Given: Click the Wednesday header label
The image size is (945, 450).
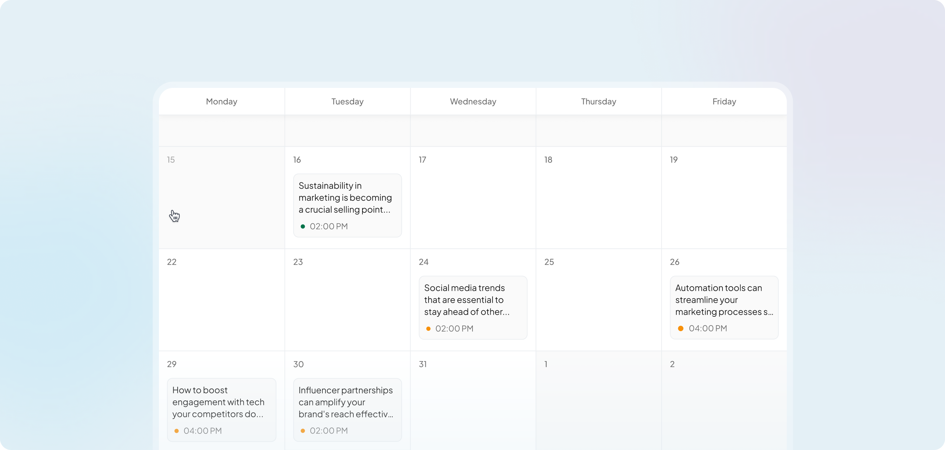Looking at the screenshot, I should coord(472,101).
